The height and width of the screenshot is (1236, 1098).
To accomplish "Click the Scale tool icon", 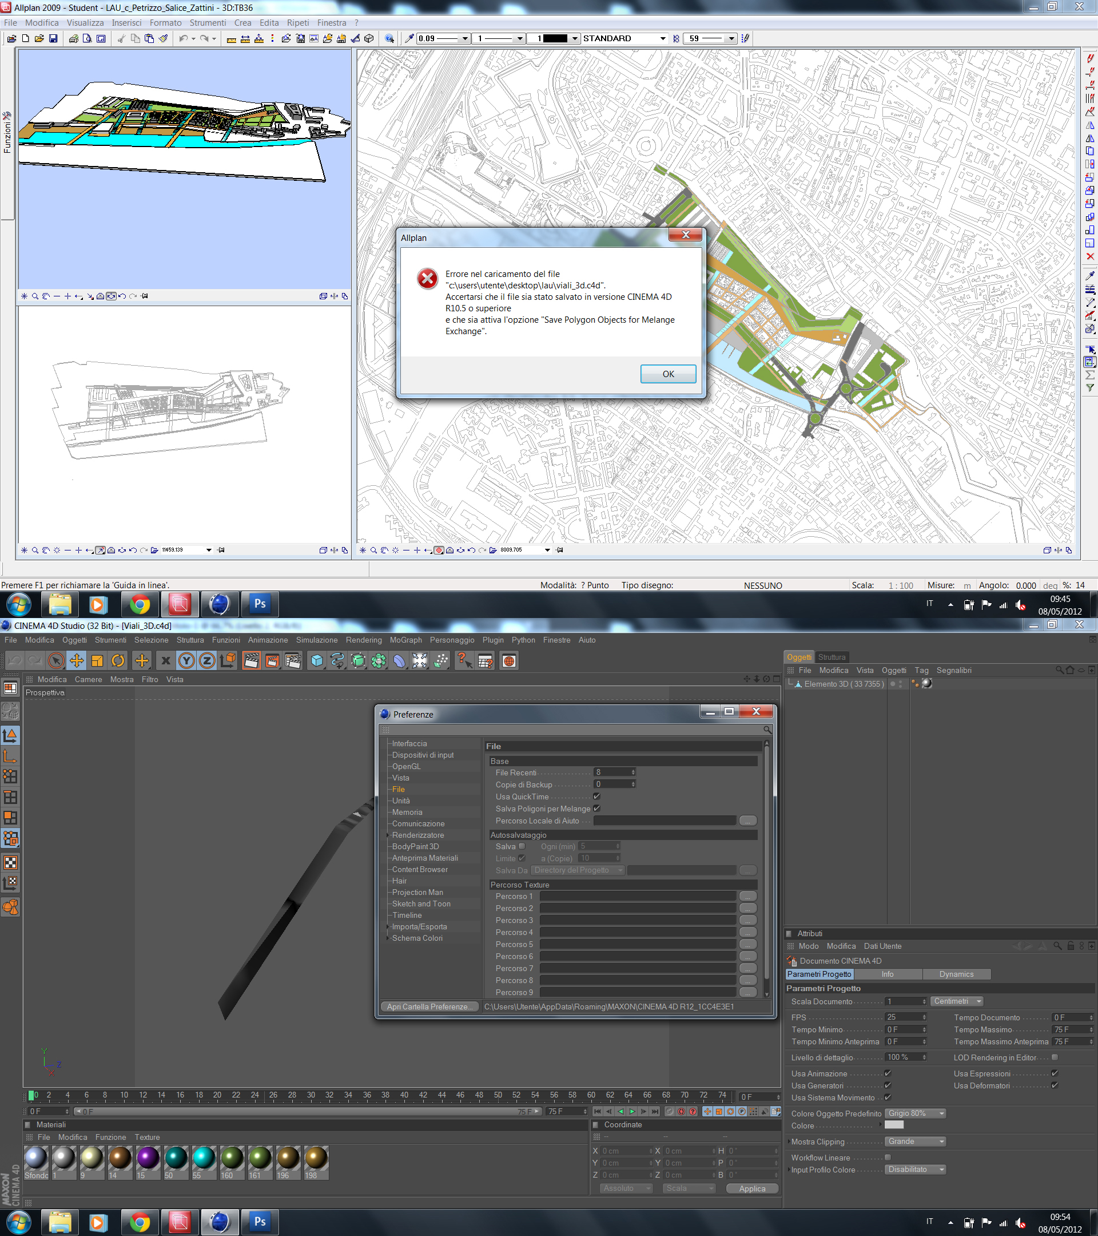I will [97, 661].
